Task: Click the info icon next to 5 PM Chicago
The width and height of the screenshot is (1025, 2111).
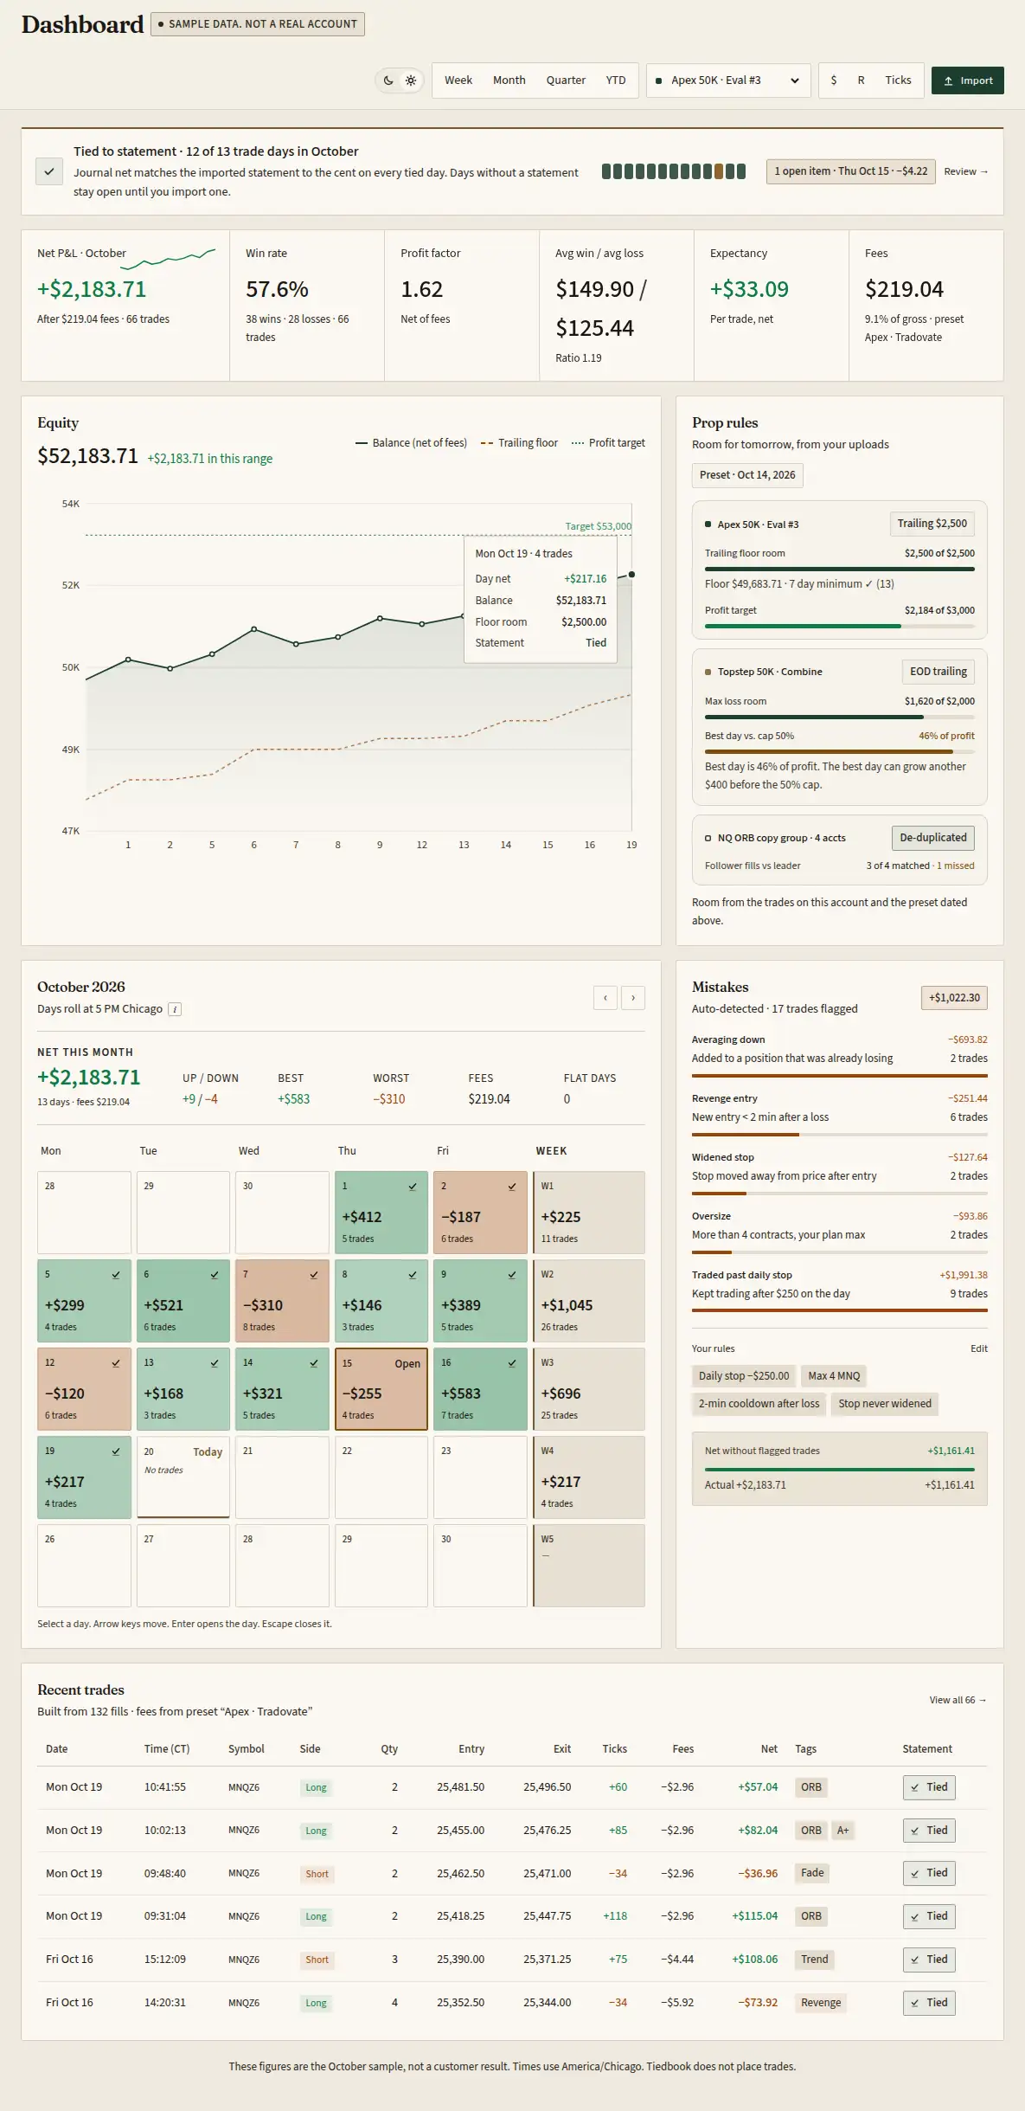Action: tap(175, 1009)
